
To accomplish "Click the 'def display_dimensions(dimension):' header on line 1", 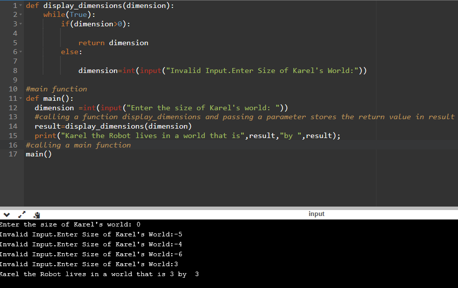I will pyautogui.click(x=100, y=5).
